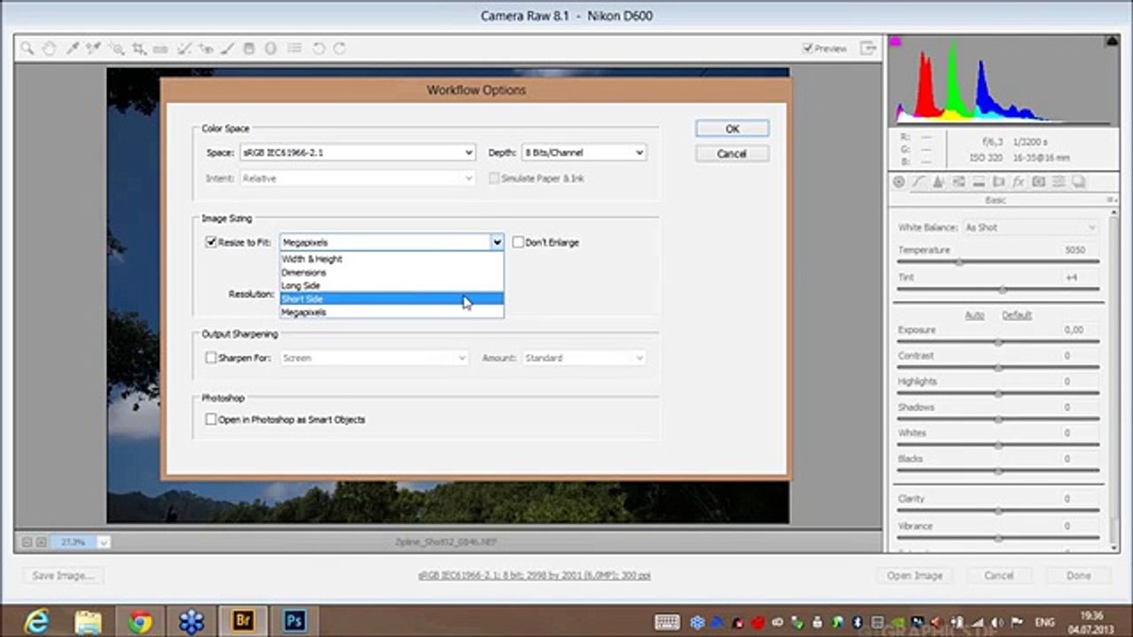Open the Sharpen For Screen dropdown

(374, 358)
